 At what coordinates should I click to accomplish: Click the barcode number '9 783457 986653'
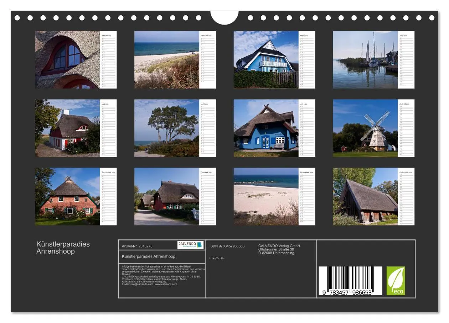[347, 293]
